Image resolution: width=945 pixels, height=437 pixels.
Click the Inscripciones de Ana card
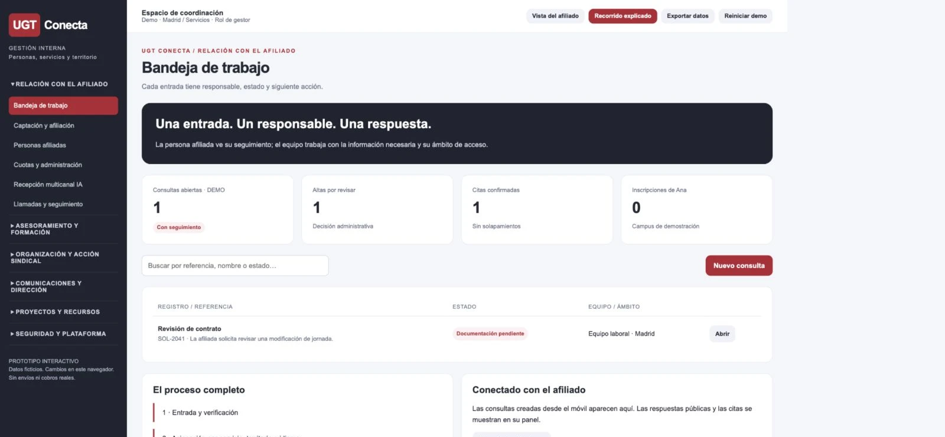coord(696,210)
